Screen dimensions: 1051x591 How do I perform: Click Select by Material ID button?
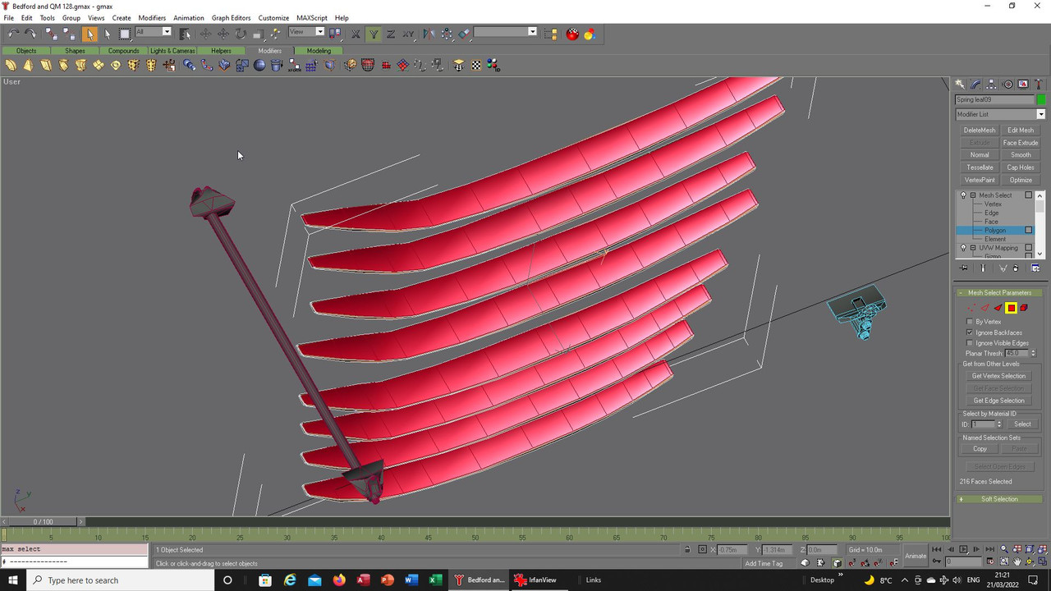click(1022, 424)
